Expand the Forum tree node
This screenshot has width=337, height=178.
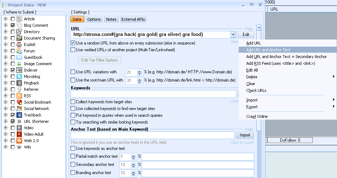point(6,51)
